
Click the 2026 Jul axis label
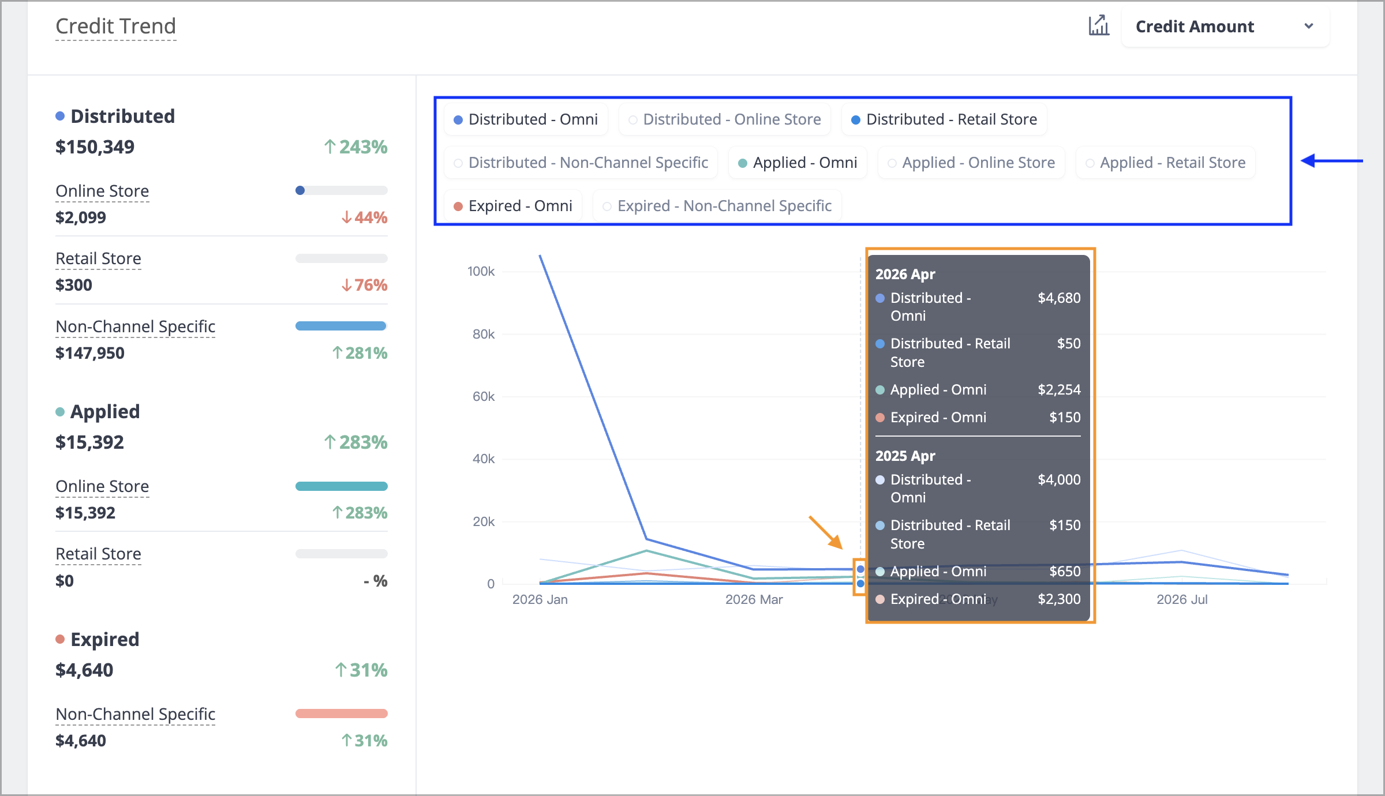tap(1182, 599)
